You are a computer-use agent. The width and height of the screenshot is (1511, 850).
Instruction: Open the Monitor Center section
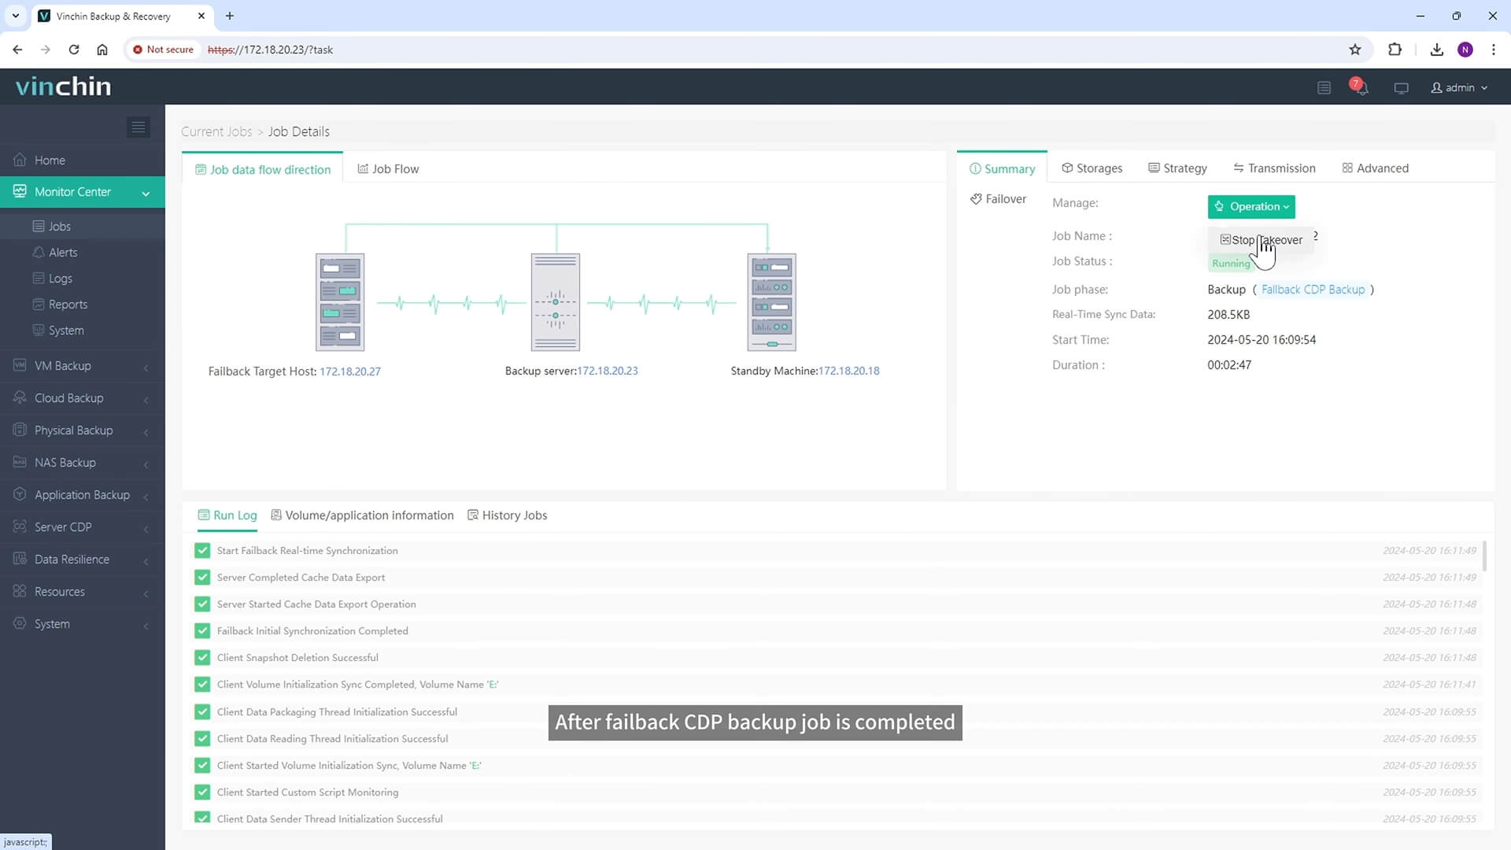point(82,191)
